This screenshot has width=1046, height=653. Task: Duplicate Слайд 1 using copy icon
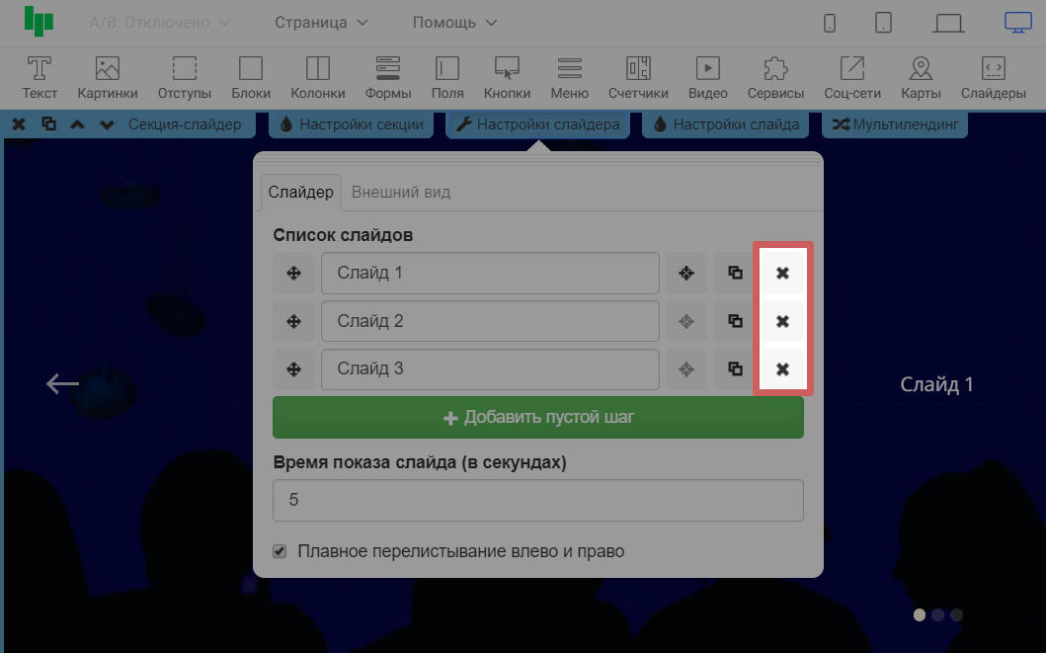click(735, 274)
